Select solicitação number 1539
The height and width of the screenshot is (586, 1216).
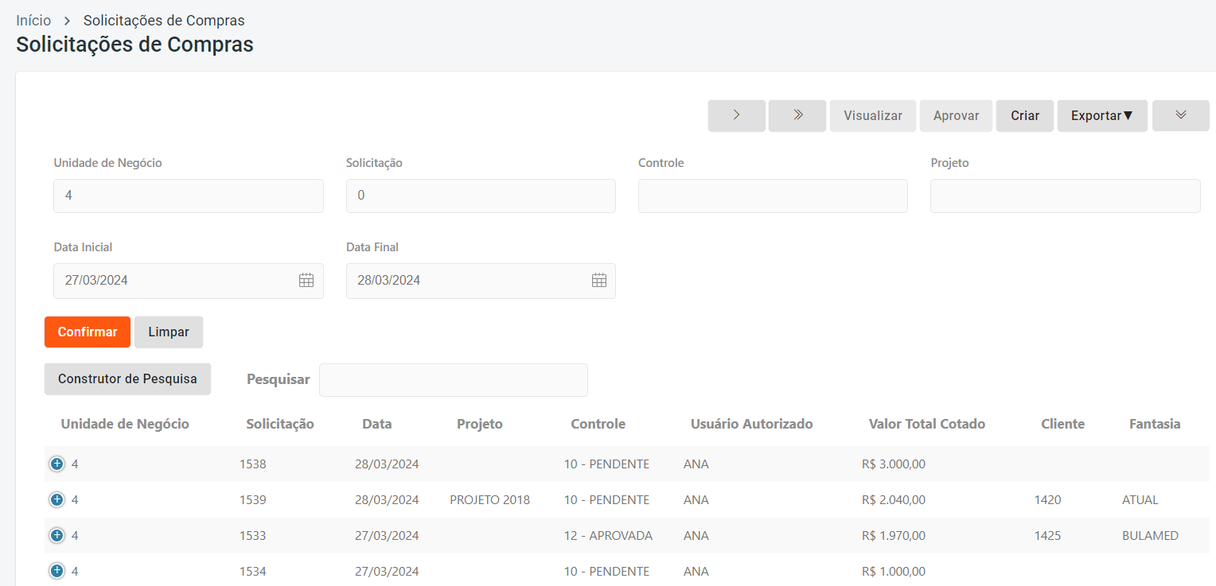[253, 500]
